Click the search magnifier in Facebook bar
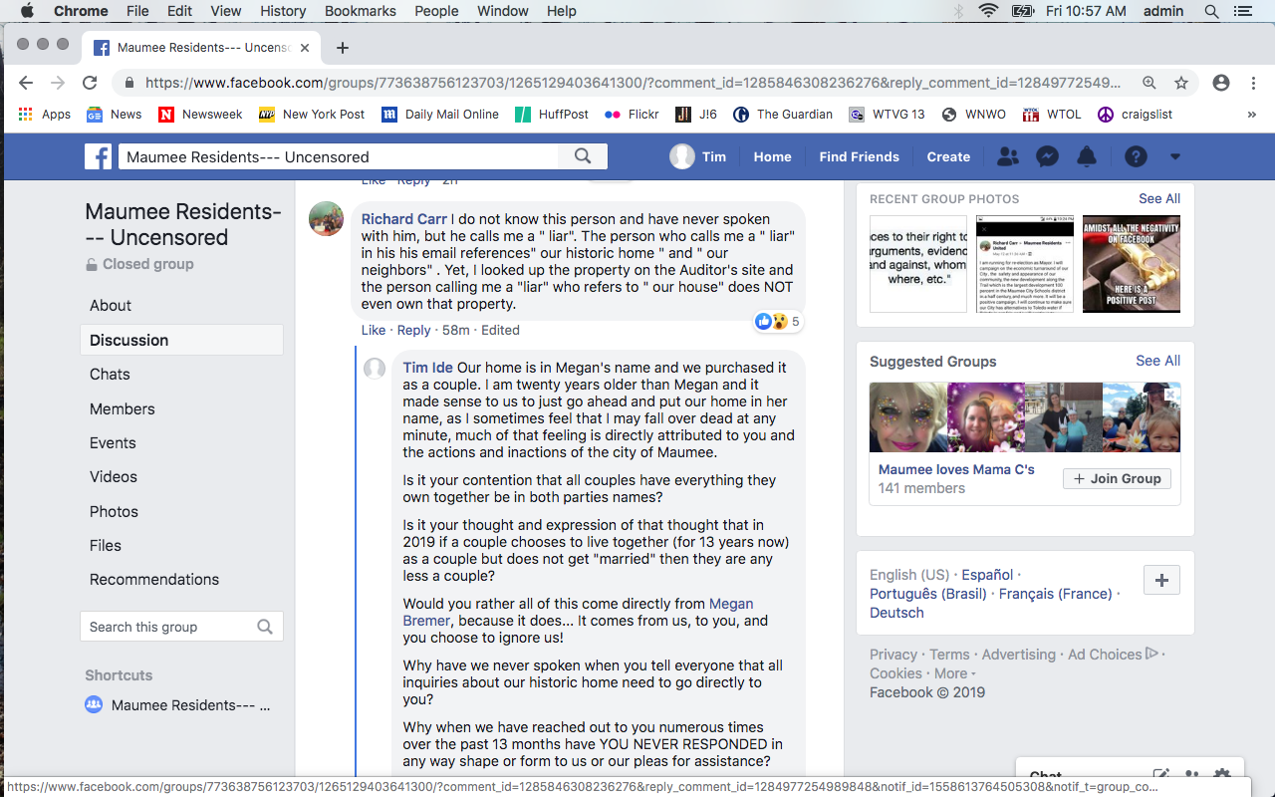 tap(583, 156)
